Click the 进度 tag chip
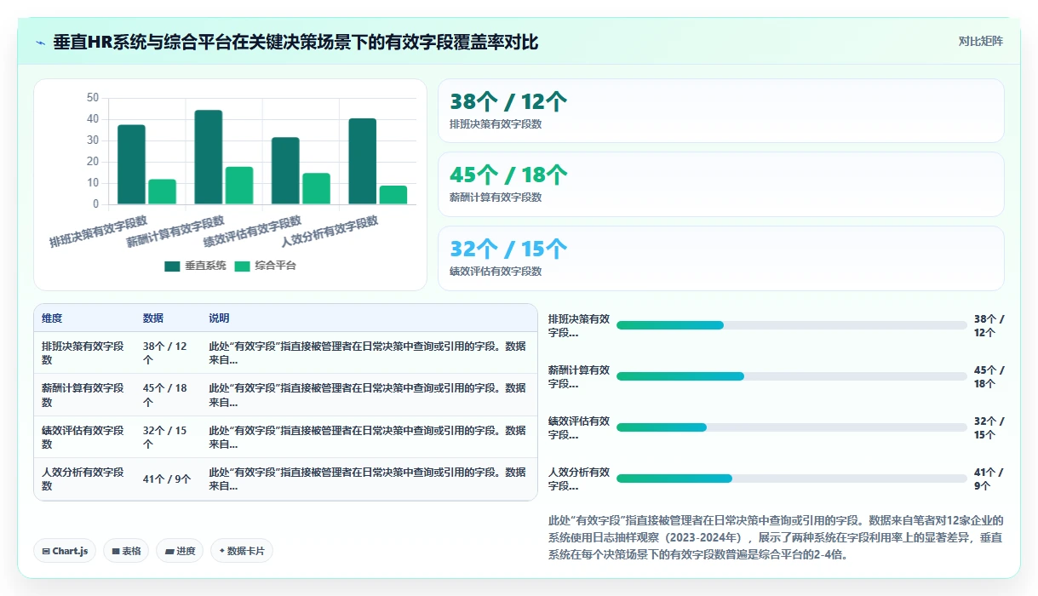Screen dimensions: 1038x596 coord(180,551)
